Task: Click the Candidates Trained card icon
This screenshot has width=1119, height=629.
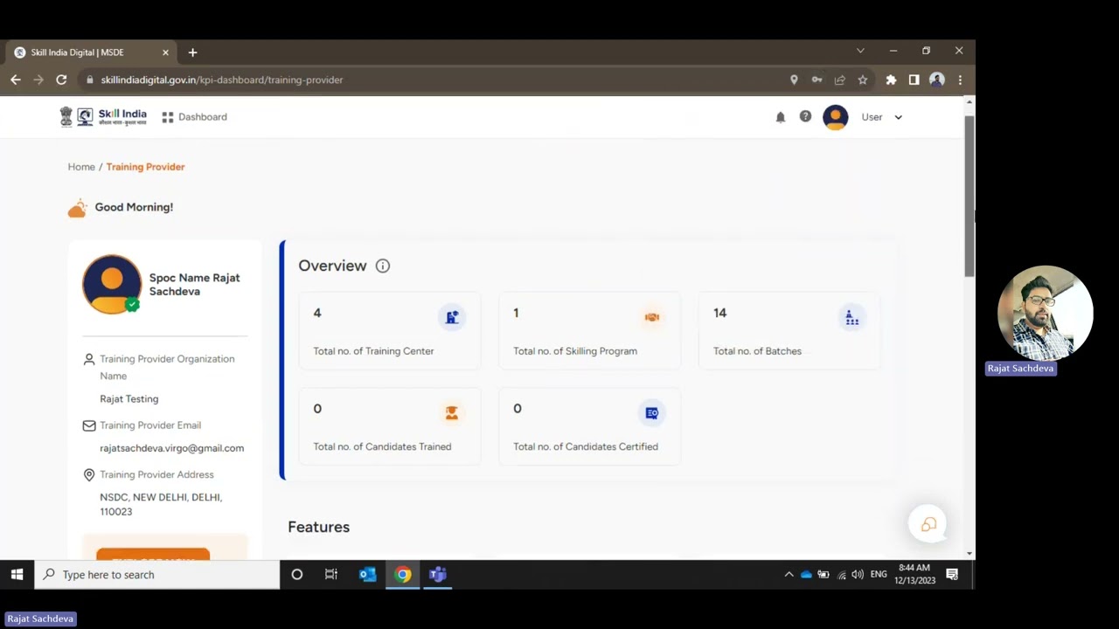Action: [x=452, y=412]
